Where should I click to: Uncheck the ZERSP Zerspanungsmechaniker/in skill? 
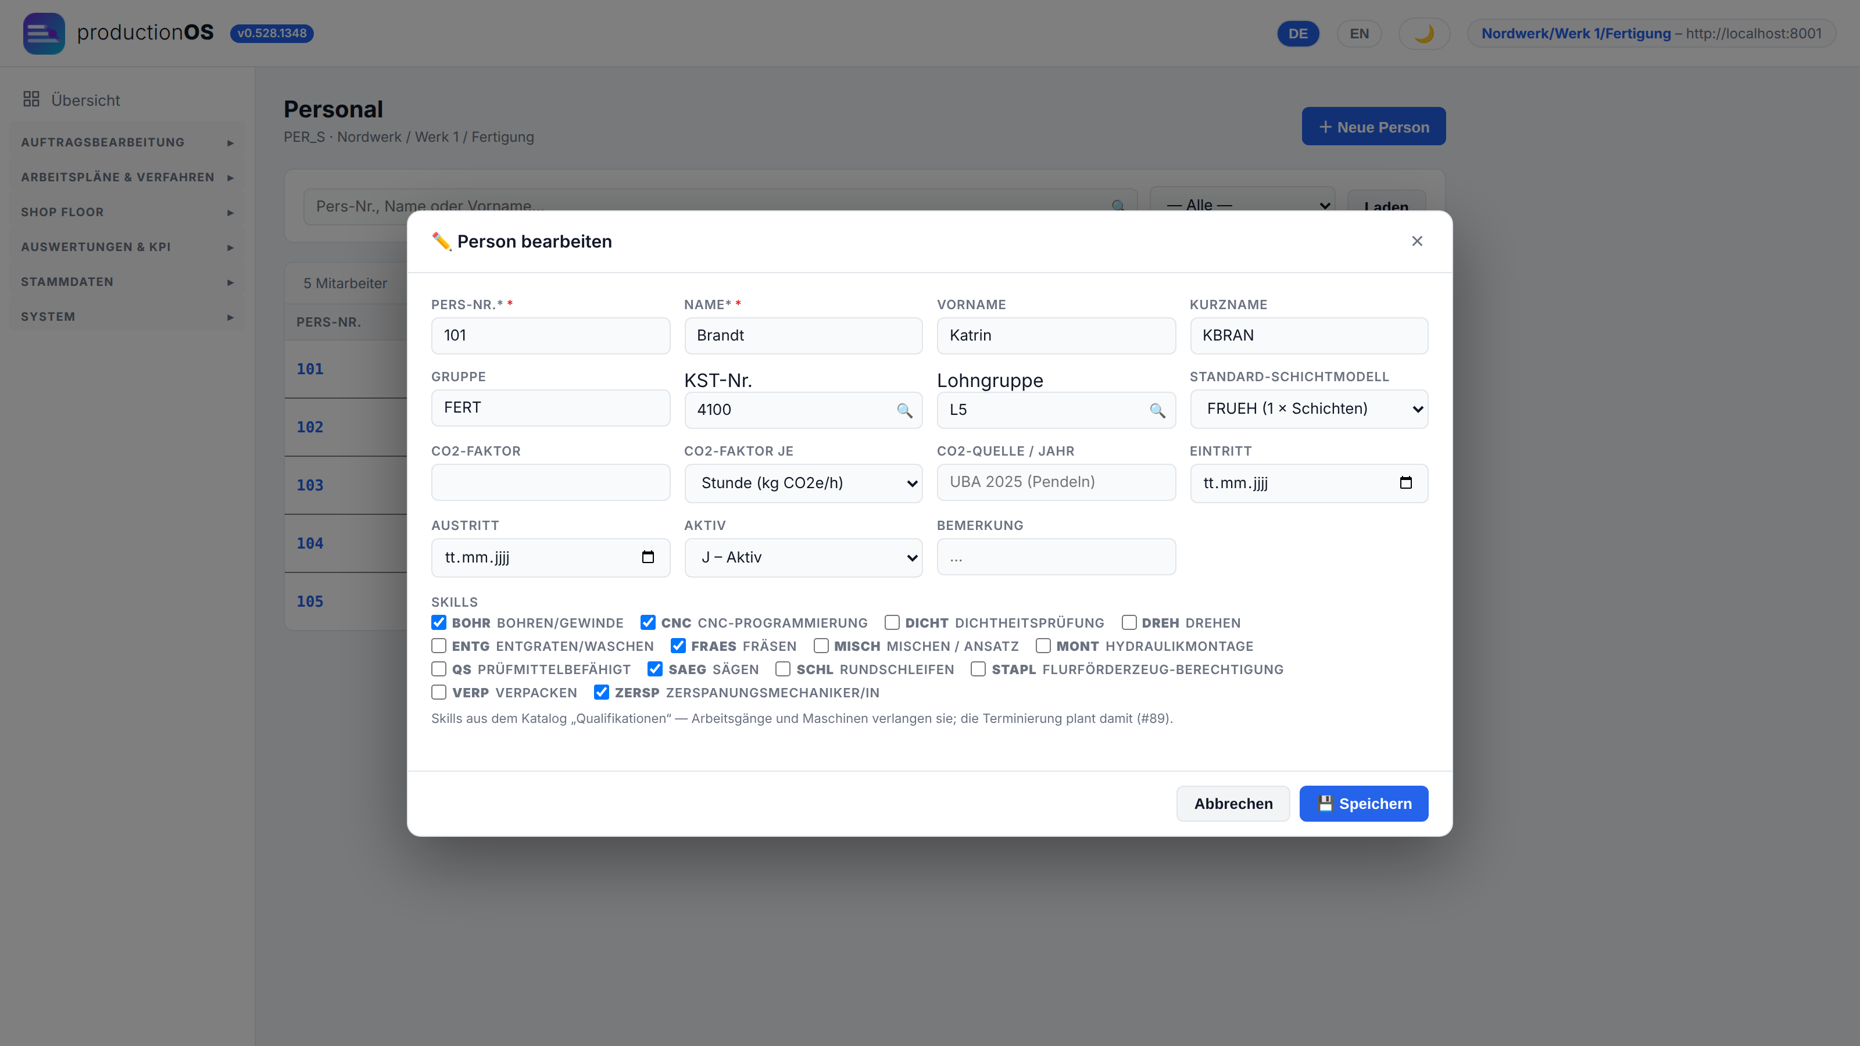[x=601, y=692]
